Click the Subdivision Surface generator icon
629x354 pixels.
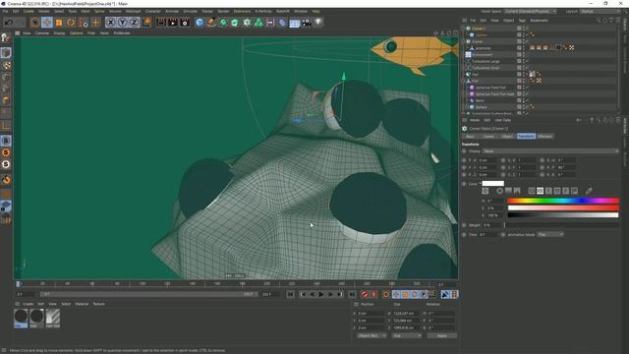tap(223, 23)
